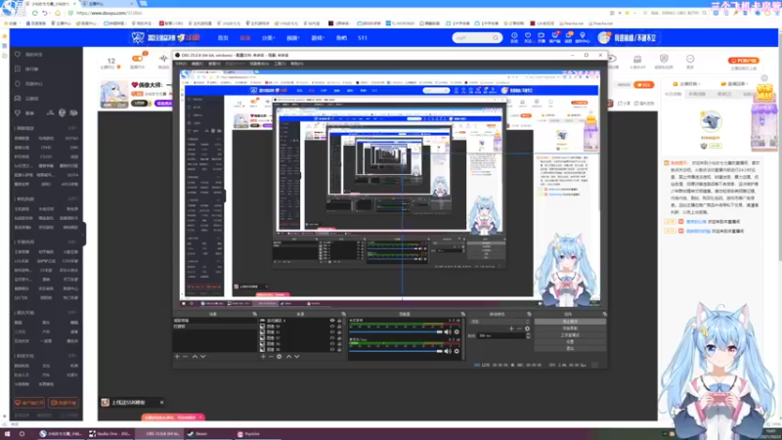Image resolution: width=782 pixels, height=440 pixels.
Task: Move the scene down with the Scenes down arrow
Action: pyautogui.click(x=203, y=356)
